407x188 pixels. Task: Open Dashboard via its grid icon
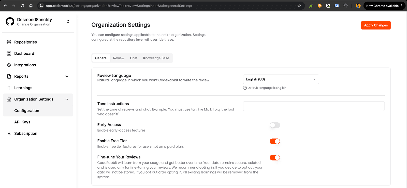tap(9, 54)
